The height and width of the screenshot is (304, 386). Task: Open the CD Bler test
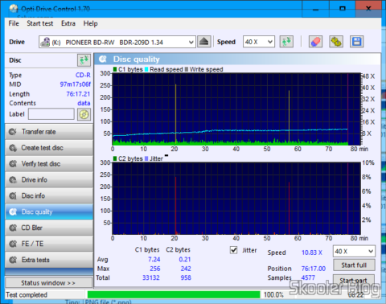[49, 228]
